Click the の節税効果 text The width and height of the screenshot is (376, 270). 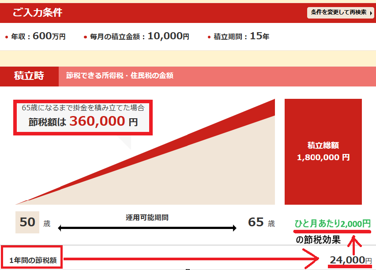318,240
